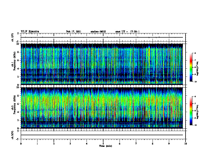Click the ch.1 frequency tick "8"
The image size is (209, 161).
click(18, 52)
